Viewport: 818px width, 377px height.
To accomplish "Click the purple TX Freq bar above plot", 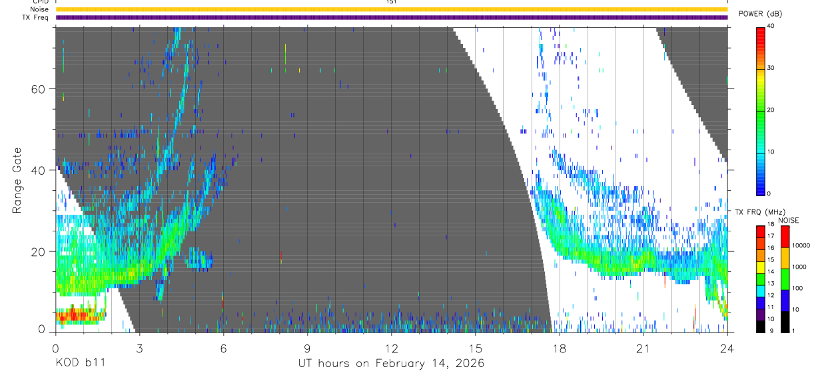I will pyautogui.click(x=392, y=17).
